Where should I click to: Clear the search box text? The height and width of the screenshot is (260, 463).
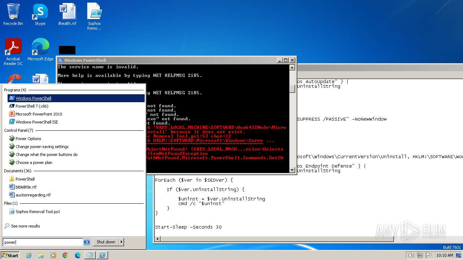pyautogui.click(x=87, y=242)
